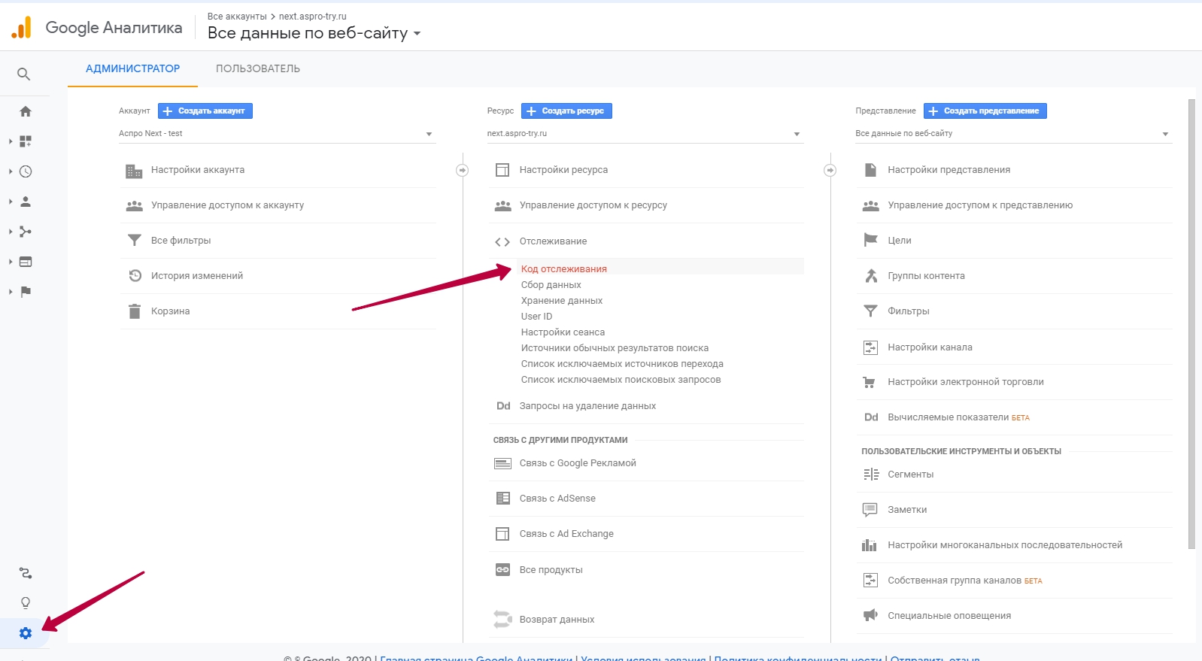Click the code brackets icon beside Отслеживание
Viewport: 1202px width, 661px height.
coord(502,241)
